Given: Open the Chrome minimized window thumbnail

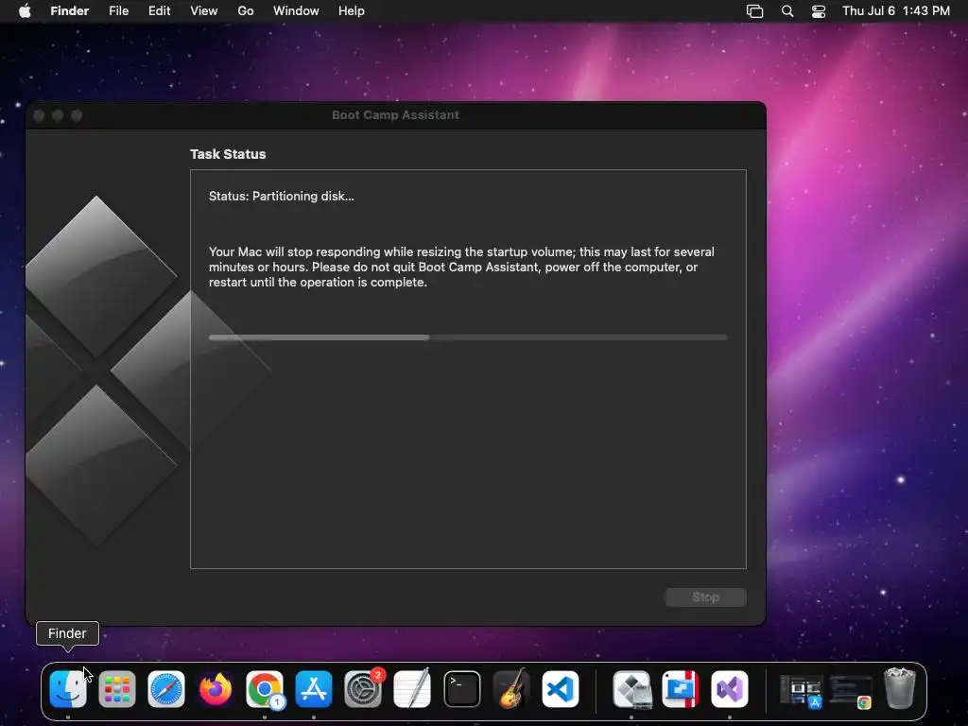Looking at the screenshot, I should point(851,691).
